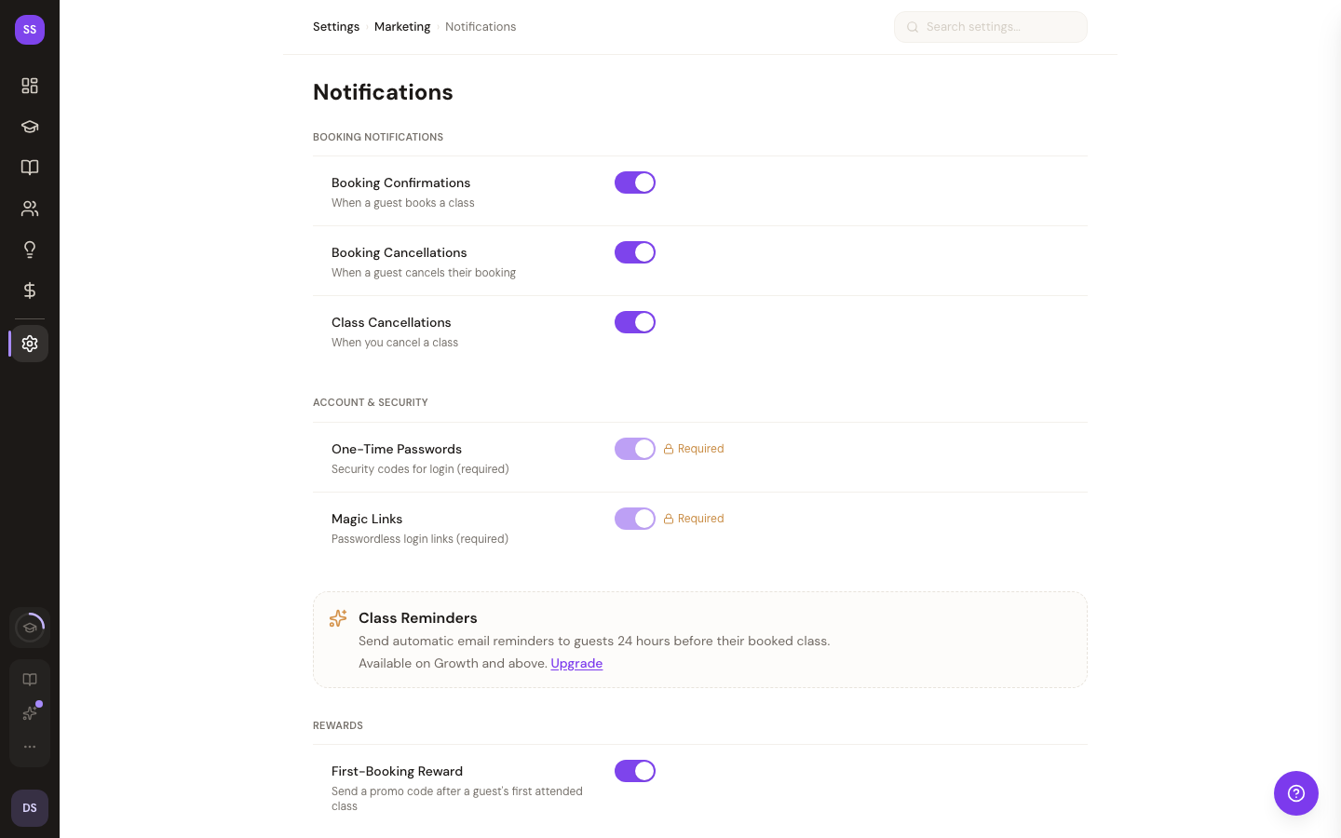Image resolution: width=1341 pixels, height=838 pixels.
Task: Open the guests people icon
Action: point(30,209)
